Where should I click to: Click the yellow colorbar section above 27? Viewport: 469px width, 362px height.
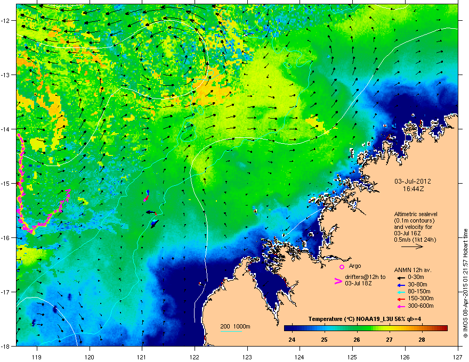click(x=389, y=328)
